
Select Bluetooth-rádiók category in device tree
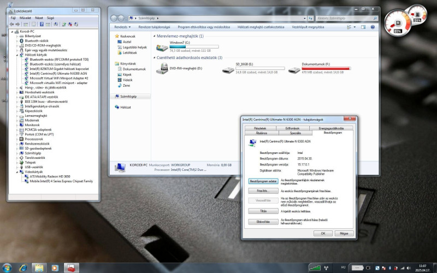pyautogui.click(x=36, y=40)
